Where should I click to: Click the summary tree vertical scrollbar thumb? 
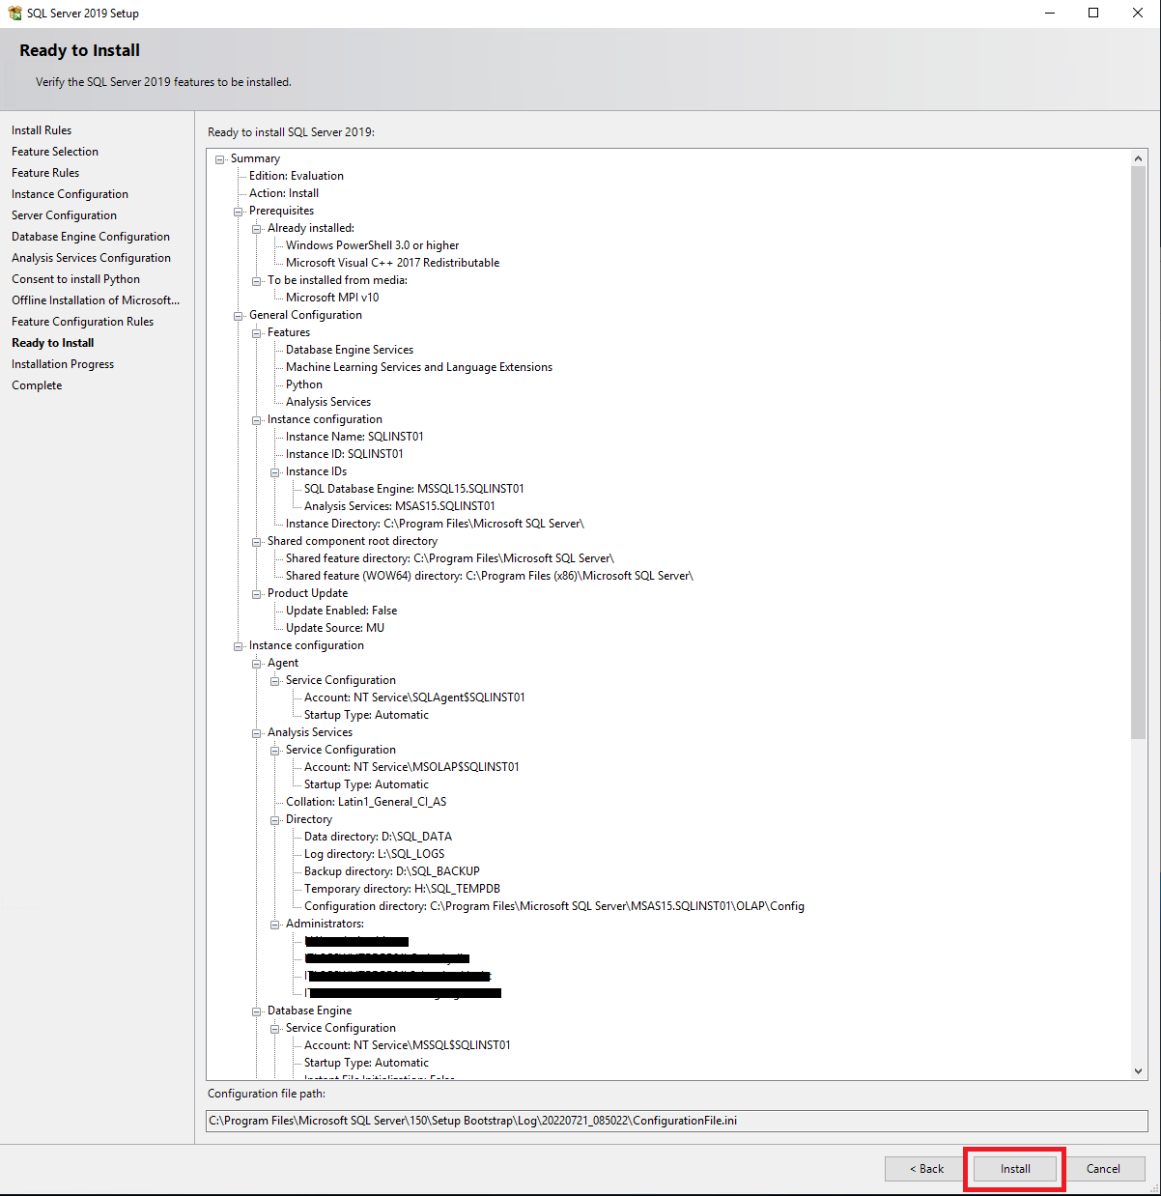coord(1139,452)
